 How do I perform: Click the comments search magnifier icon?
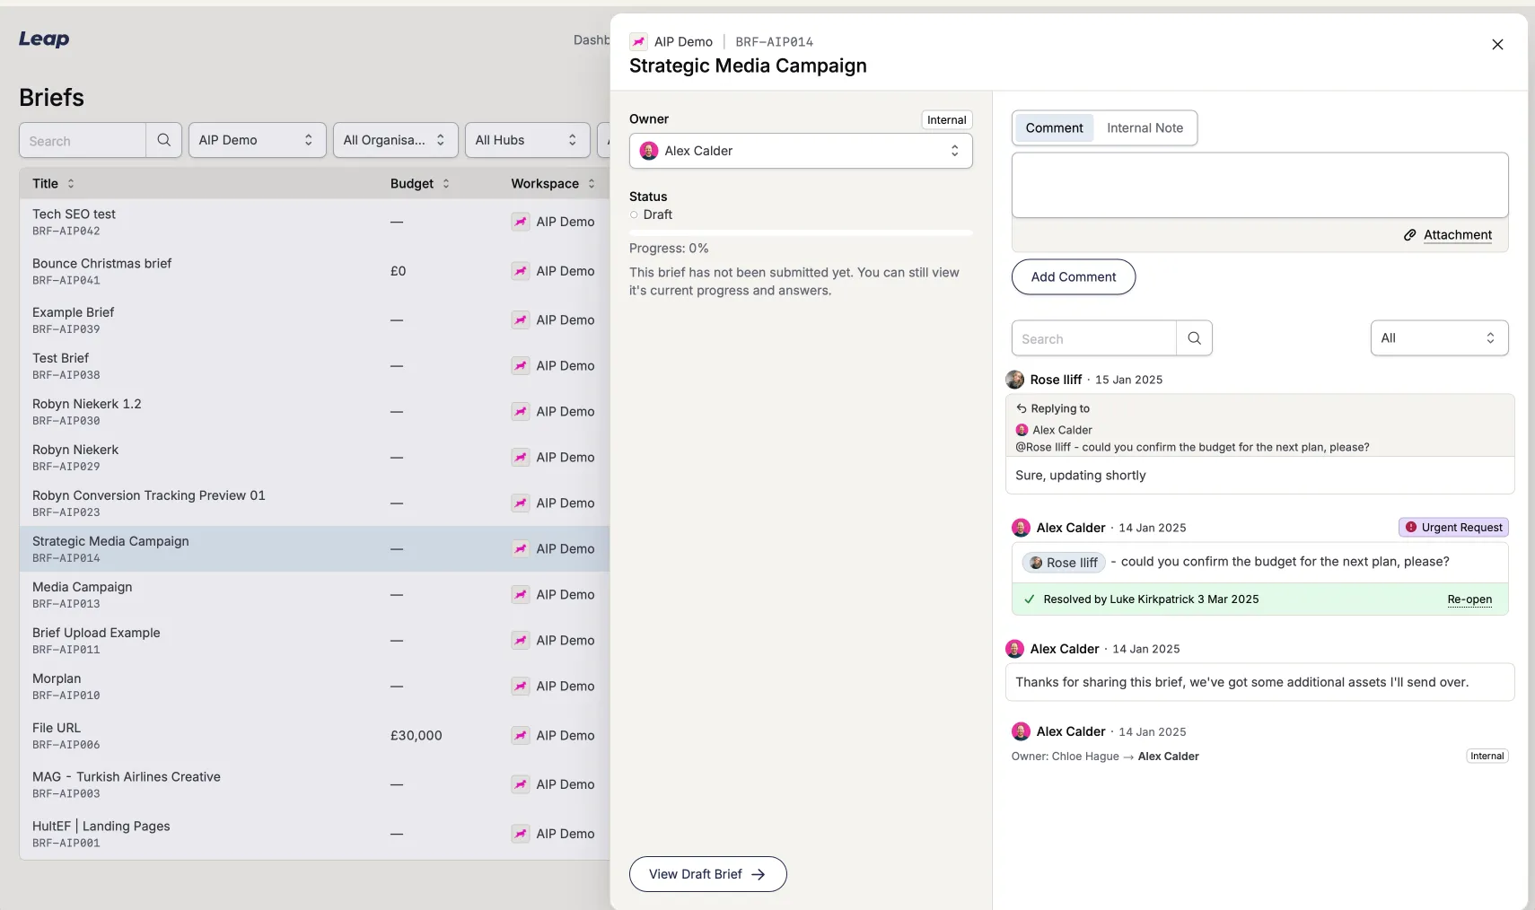pyautogui.click(x=1194, y=338)
